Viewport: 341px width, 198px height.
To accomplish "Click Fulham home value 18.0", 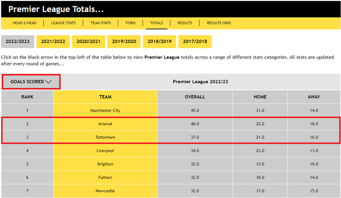I will [260, 178].
